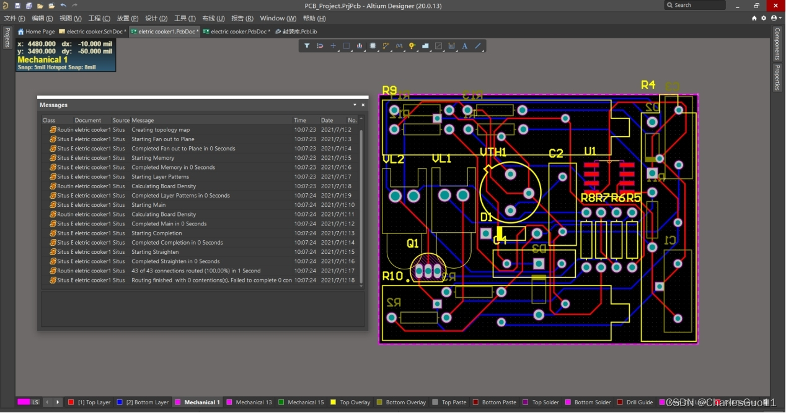
Task: Open the 报告 (R) menu
Action: (x=242, y=19)
